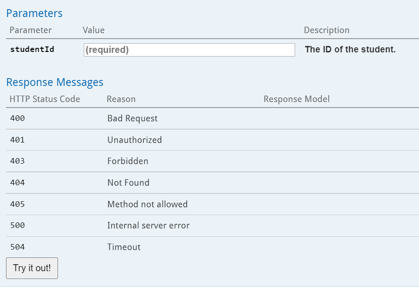This screenshot has height=296, width=419.
Task: Select the "The ID of the student." description
Action: [350, 49]
